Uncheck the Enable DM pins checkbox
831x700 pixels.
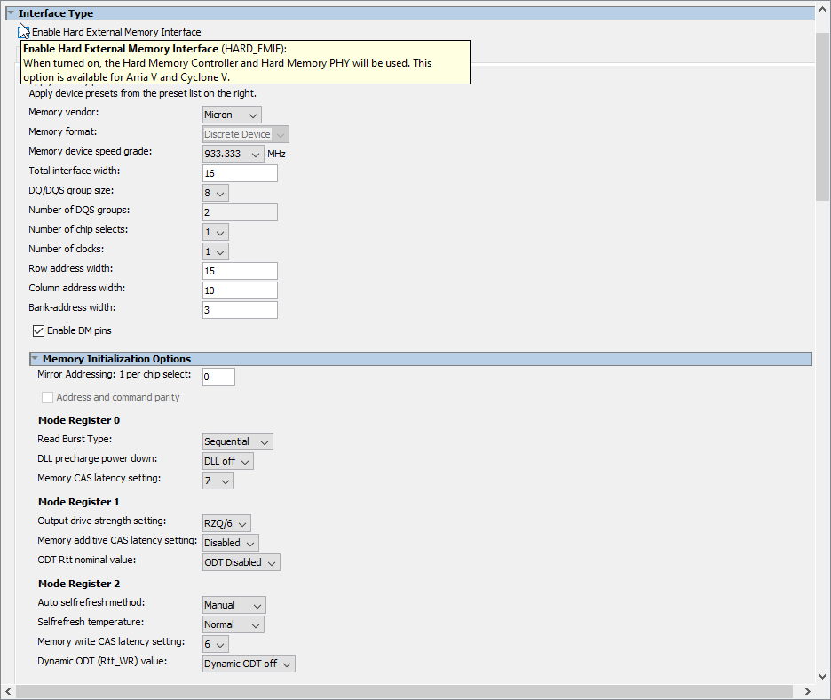(39, 331)
